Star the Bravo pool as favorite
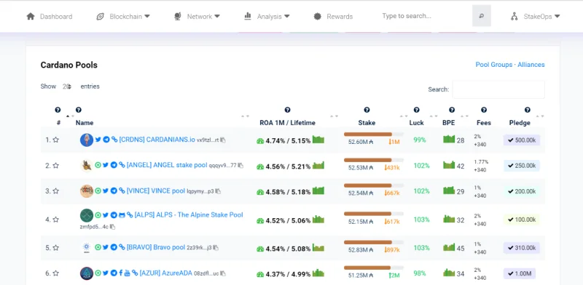Screen dimensions: 583x285 point(56,247)
